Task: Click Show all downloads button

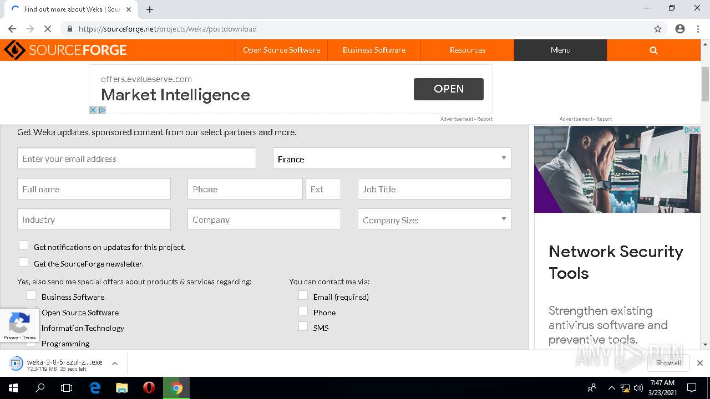Action: click(668, 363)
